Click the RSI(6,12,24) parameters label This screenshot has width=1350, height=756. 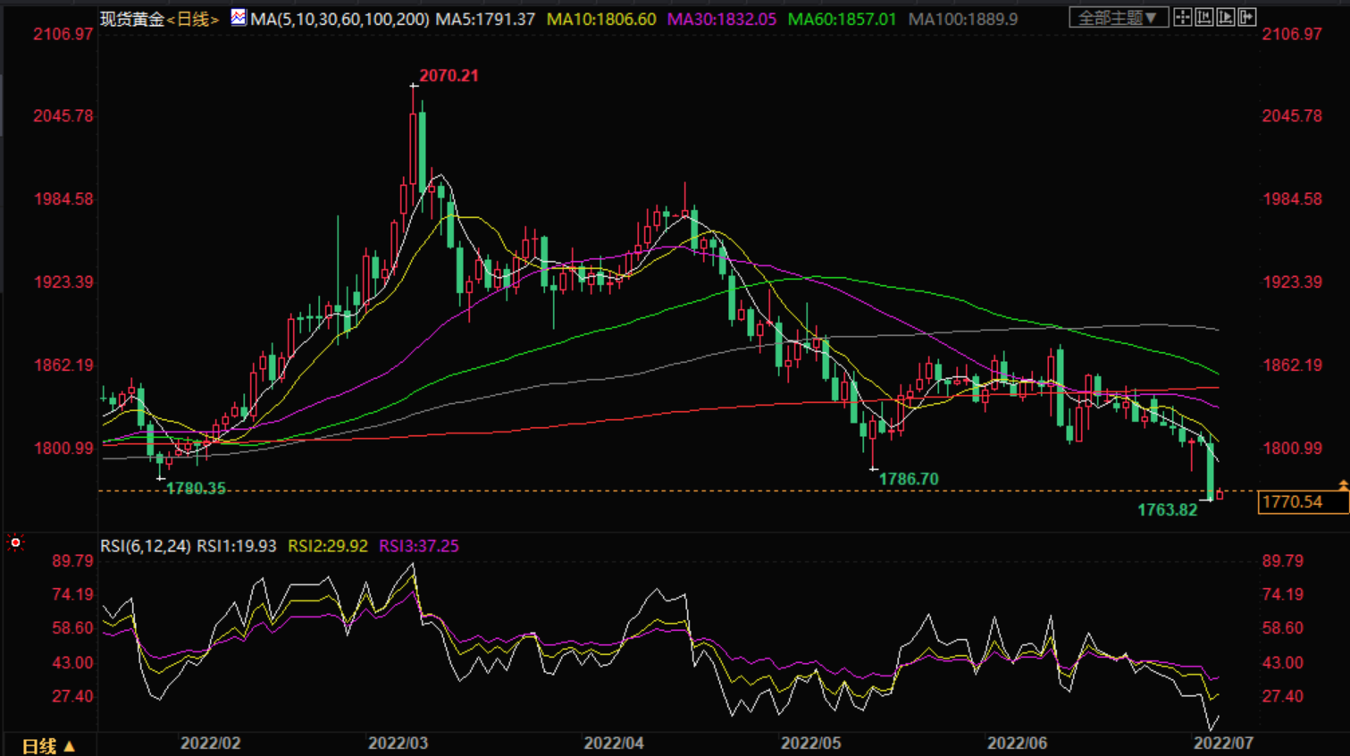[x=145, y=546]
